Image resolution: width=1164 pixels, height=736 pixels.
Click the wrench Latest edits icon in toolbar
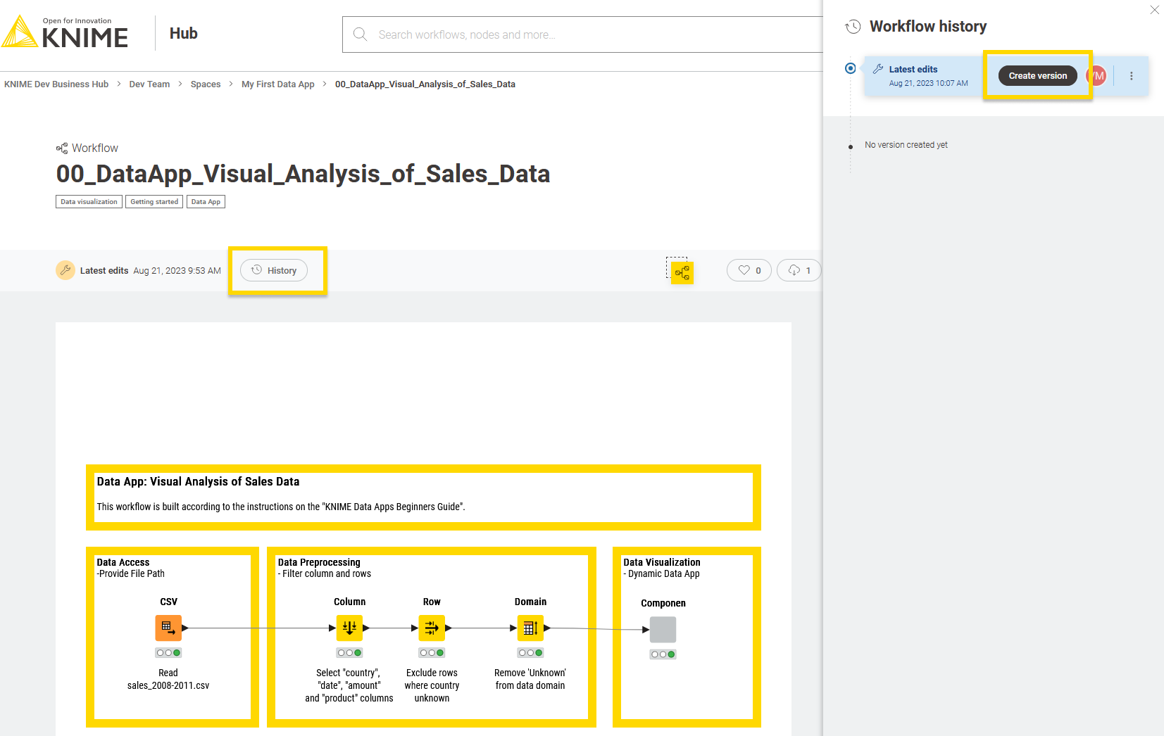coord(65,270)
